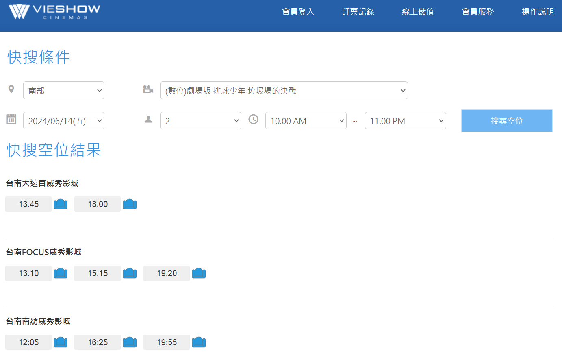
Task: Open the 南部 region dropdown
Action: [64, 90]
